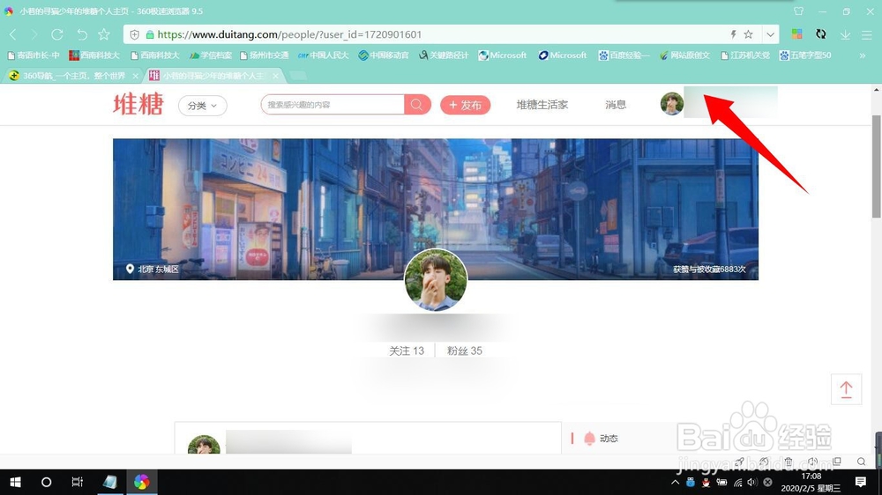Click the trash icon in browser status bar
Viewport: 882px width, 495px height.
coord(788,462)
